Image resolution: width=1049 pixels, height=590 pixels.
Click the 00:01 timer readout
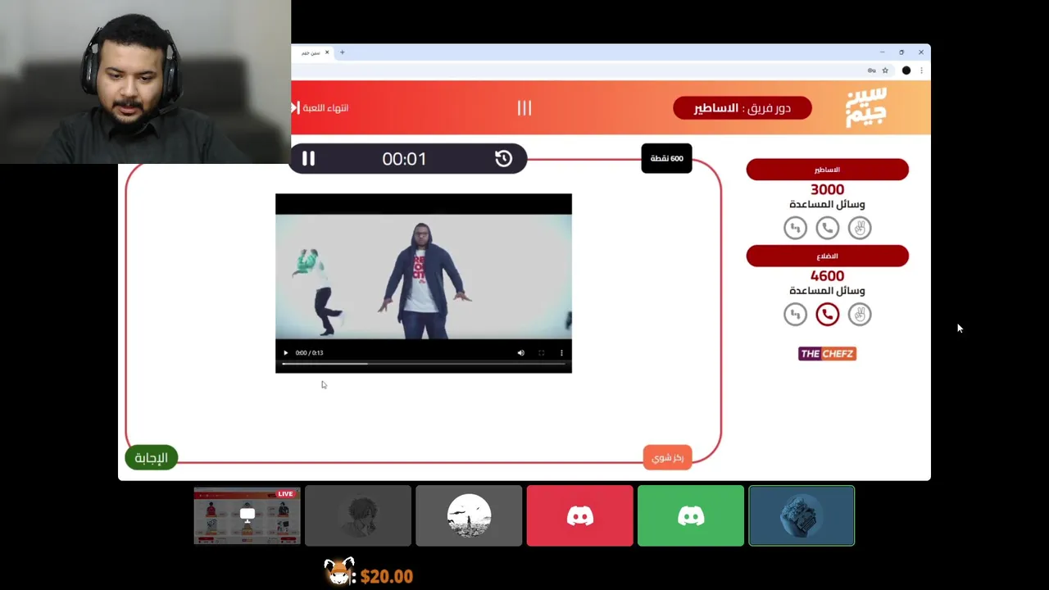click(x=404, y=159)
